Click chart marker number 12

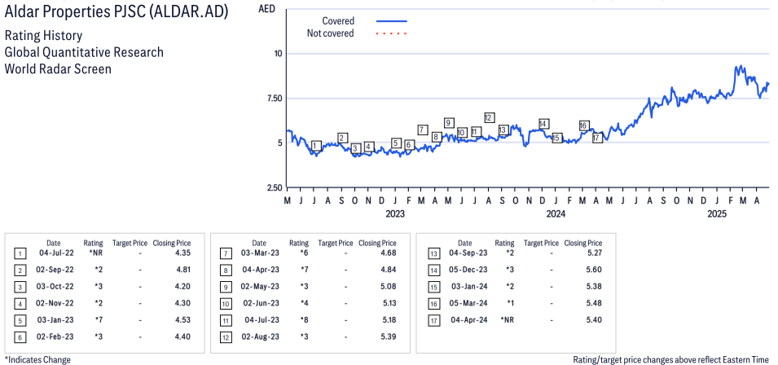pyautogui.click(x=490, y=117)
